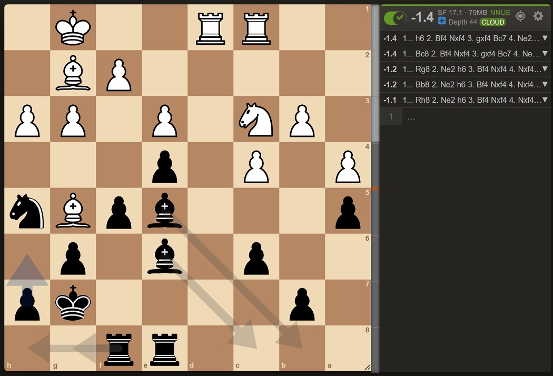Select the black pawn on a5
Viewport: 553px width, 376px height.
tap(348, 213)
